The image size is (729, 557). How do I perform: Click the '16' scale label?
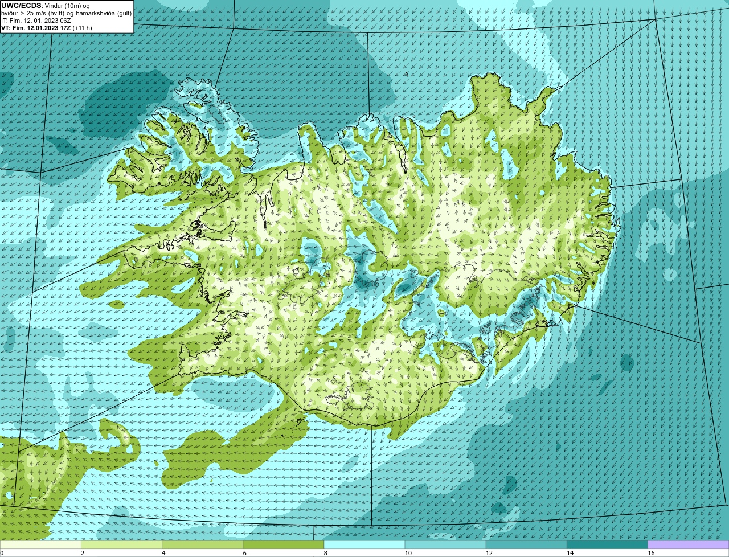coord(651,553)
